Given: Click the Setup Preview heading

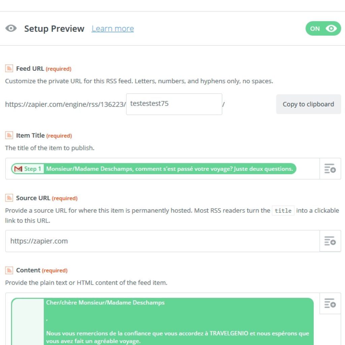Looking at the screenshot, I should [54, 29].
